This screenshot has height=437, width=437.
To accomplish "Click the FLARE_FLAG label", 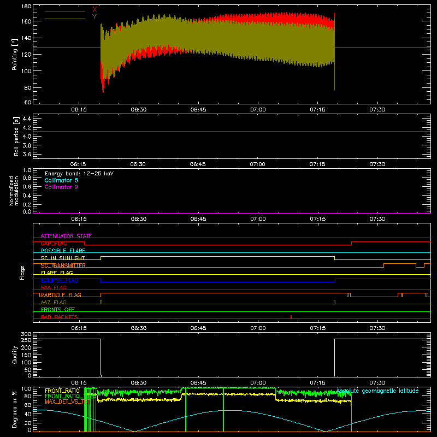I will click(x=57, y=273).
